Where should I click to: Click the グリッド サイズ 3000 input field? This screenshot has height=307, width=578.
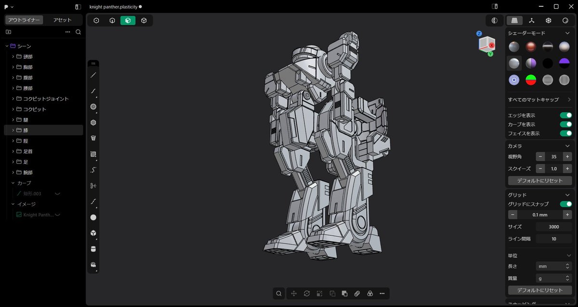(553, 227)
